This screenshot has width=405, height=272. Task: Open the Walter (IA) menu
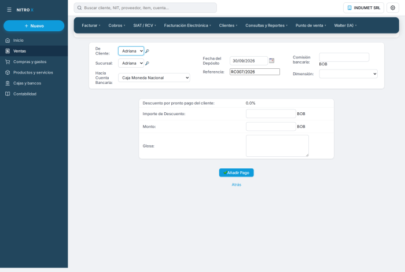pyautogui.click(x=345, y=25)
